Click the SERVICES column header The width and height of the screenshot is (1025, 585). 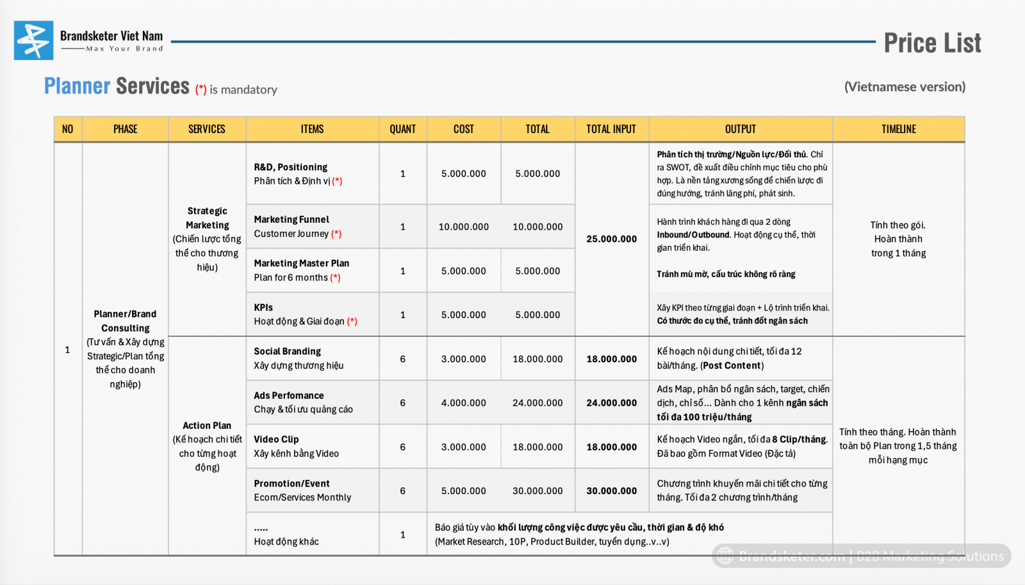tap(206, 129)
